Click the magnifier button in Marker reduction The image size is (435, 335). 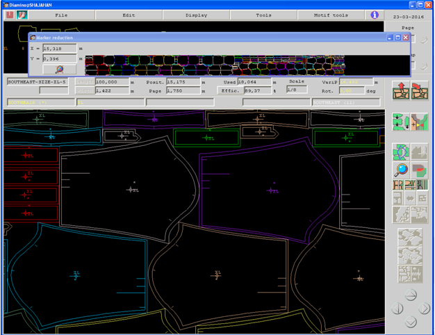(60, 69)
